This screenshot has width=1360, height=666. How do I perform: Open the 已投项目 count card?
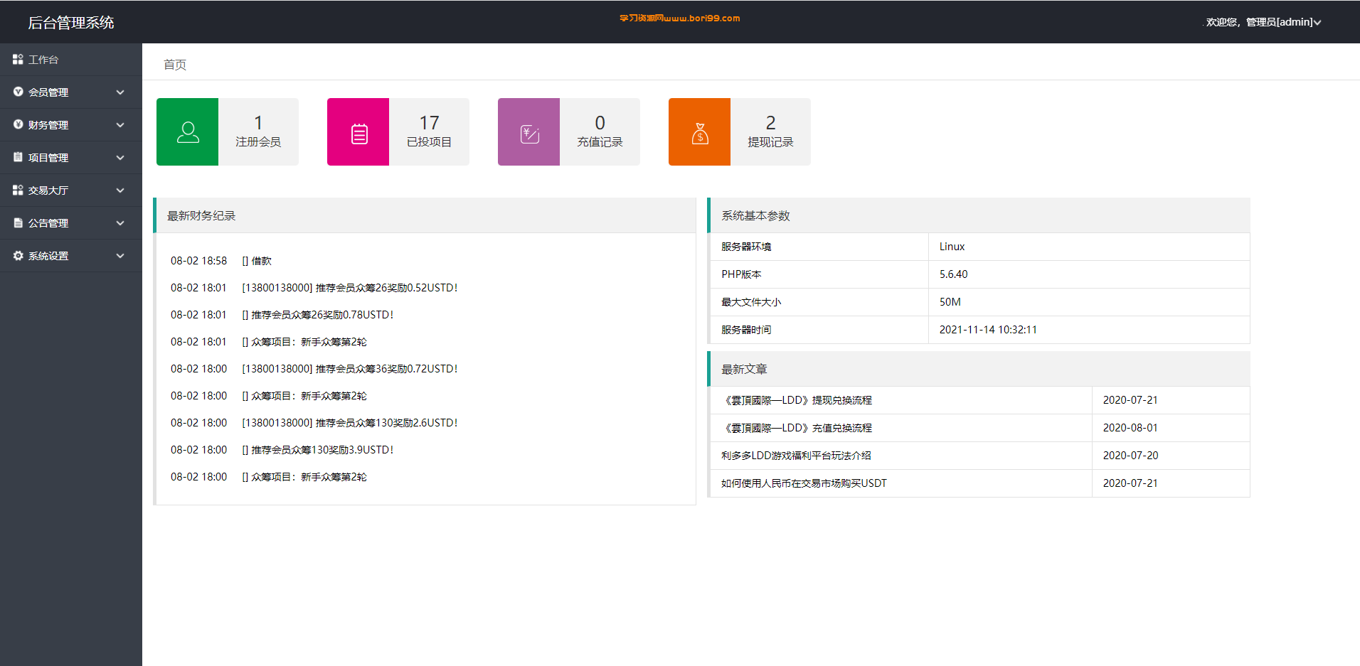398,132
